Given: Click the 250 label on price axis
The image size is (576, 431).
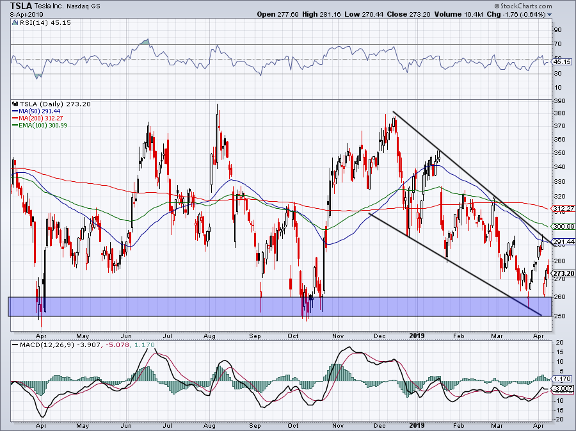Looking at the screenshot, I should tap(559, 316).
